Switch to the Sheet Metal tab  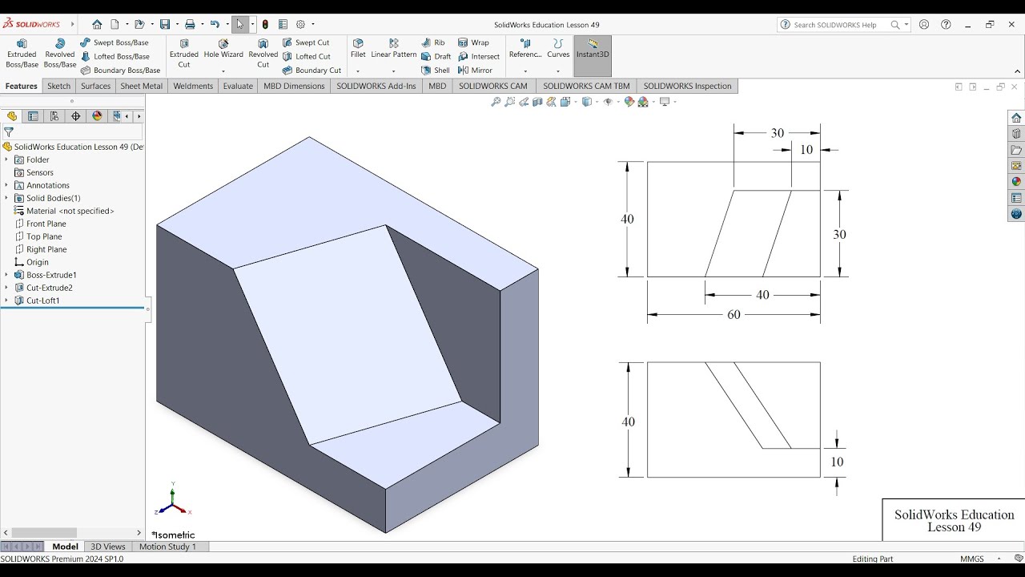[142, 86]
